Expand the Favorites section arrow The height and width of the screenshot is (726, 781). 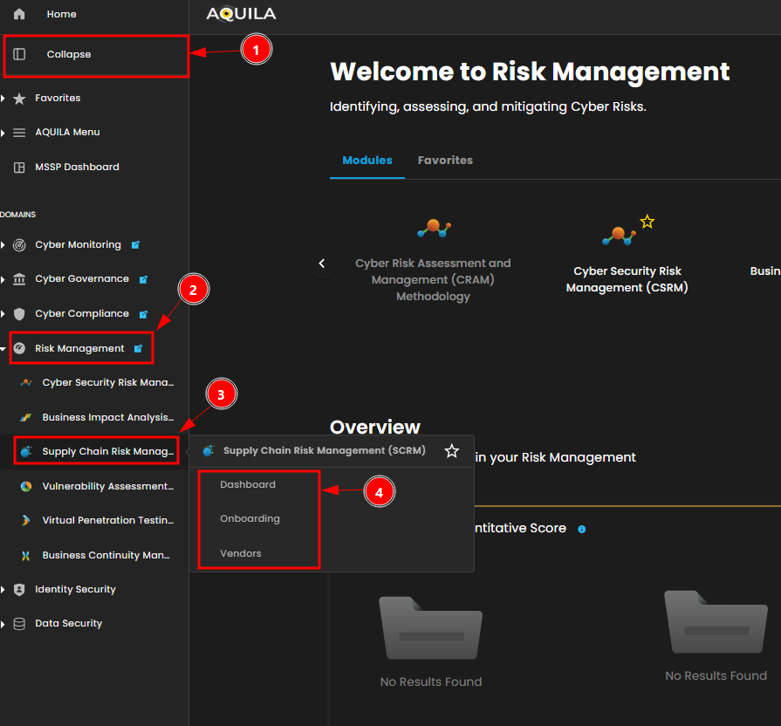(3, 99)
